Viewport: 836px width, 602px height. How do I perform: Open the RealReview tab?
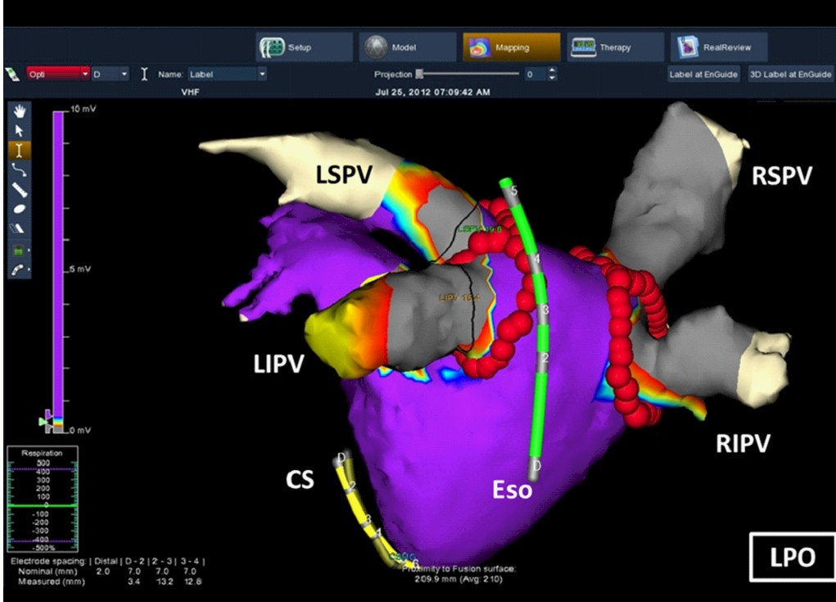coord(719,48)
